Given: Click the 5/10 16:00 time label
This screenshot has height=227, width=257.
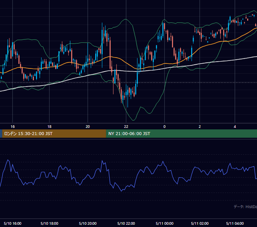Looking at the screenshot, I should pyautogui.click(x=12, y=223).
